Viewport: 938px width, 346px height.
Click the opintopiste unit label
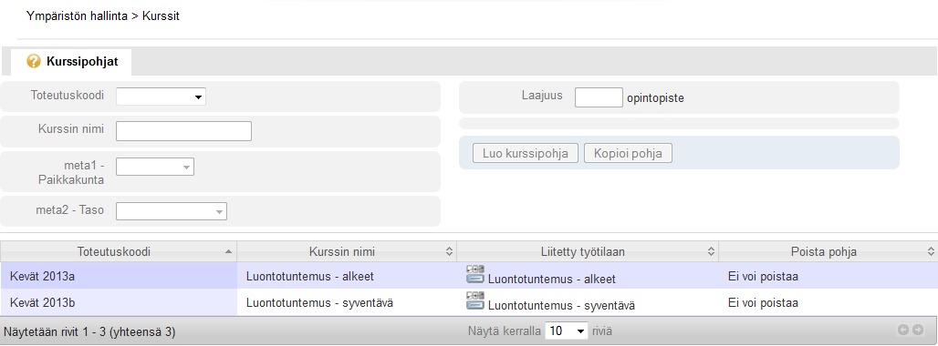(x=656, y=99)
